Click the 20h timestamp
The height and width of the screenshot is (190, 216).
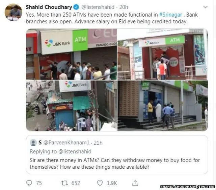click(124, 7)
